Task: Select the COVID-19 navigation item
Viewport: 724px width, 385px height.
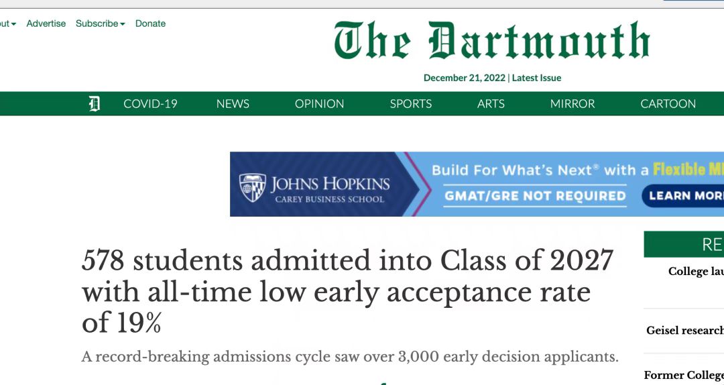Action: (150, 104)
